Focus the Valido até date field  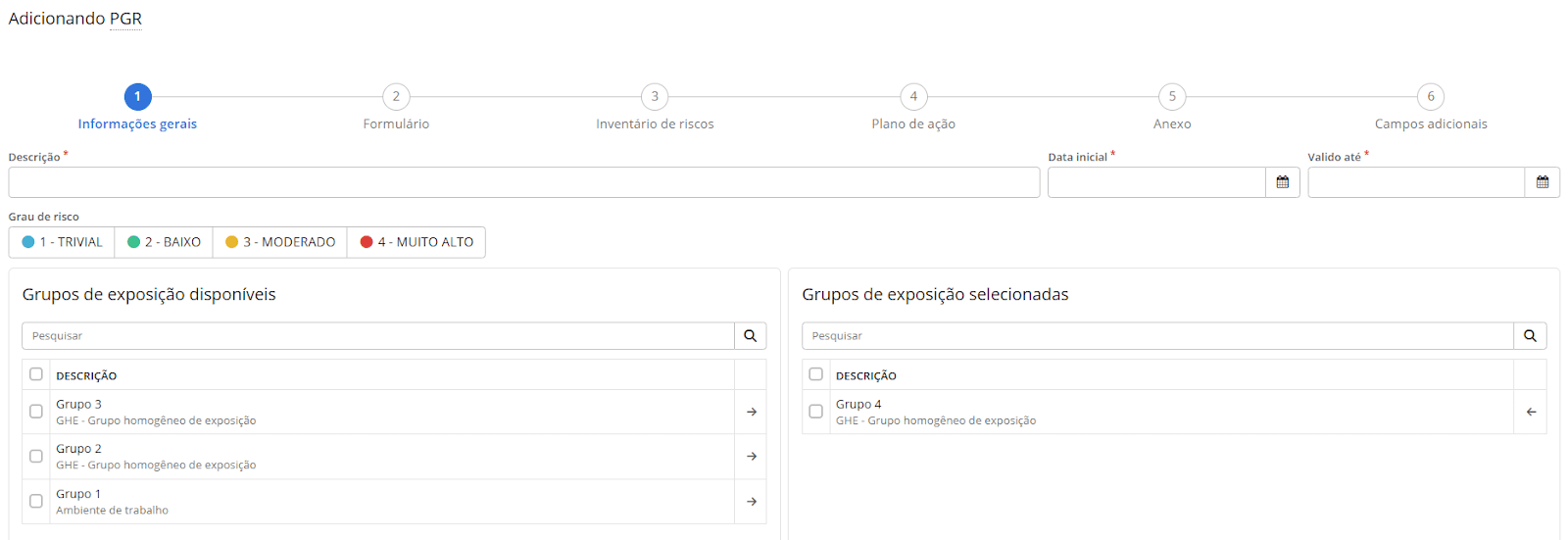tap(1416, 182)
